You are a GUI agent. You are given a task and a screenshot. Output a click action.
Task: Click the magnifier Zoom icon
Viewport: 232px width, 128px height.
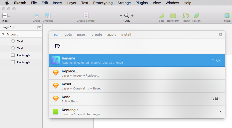126,16
